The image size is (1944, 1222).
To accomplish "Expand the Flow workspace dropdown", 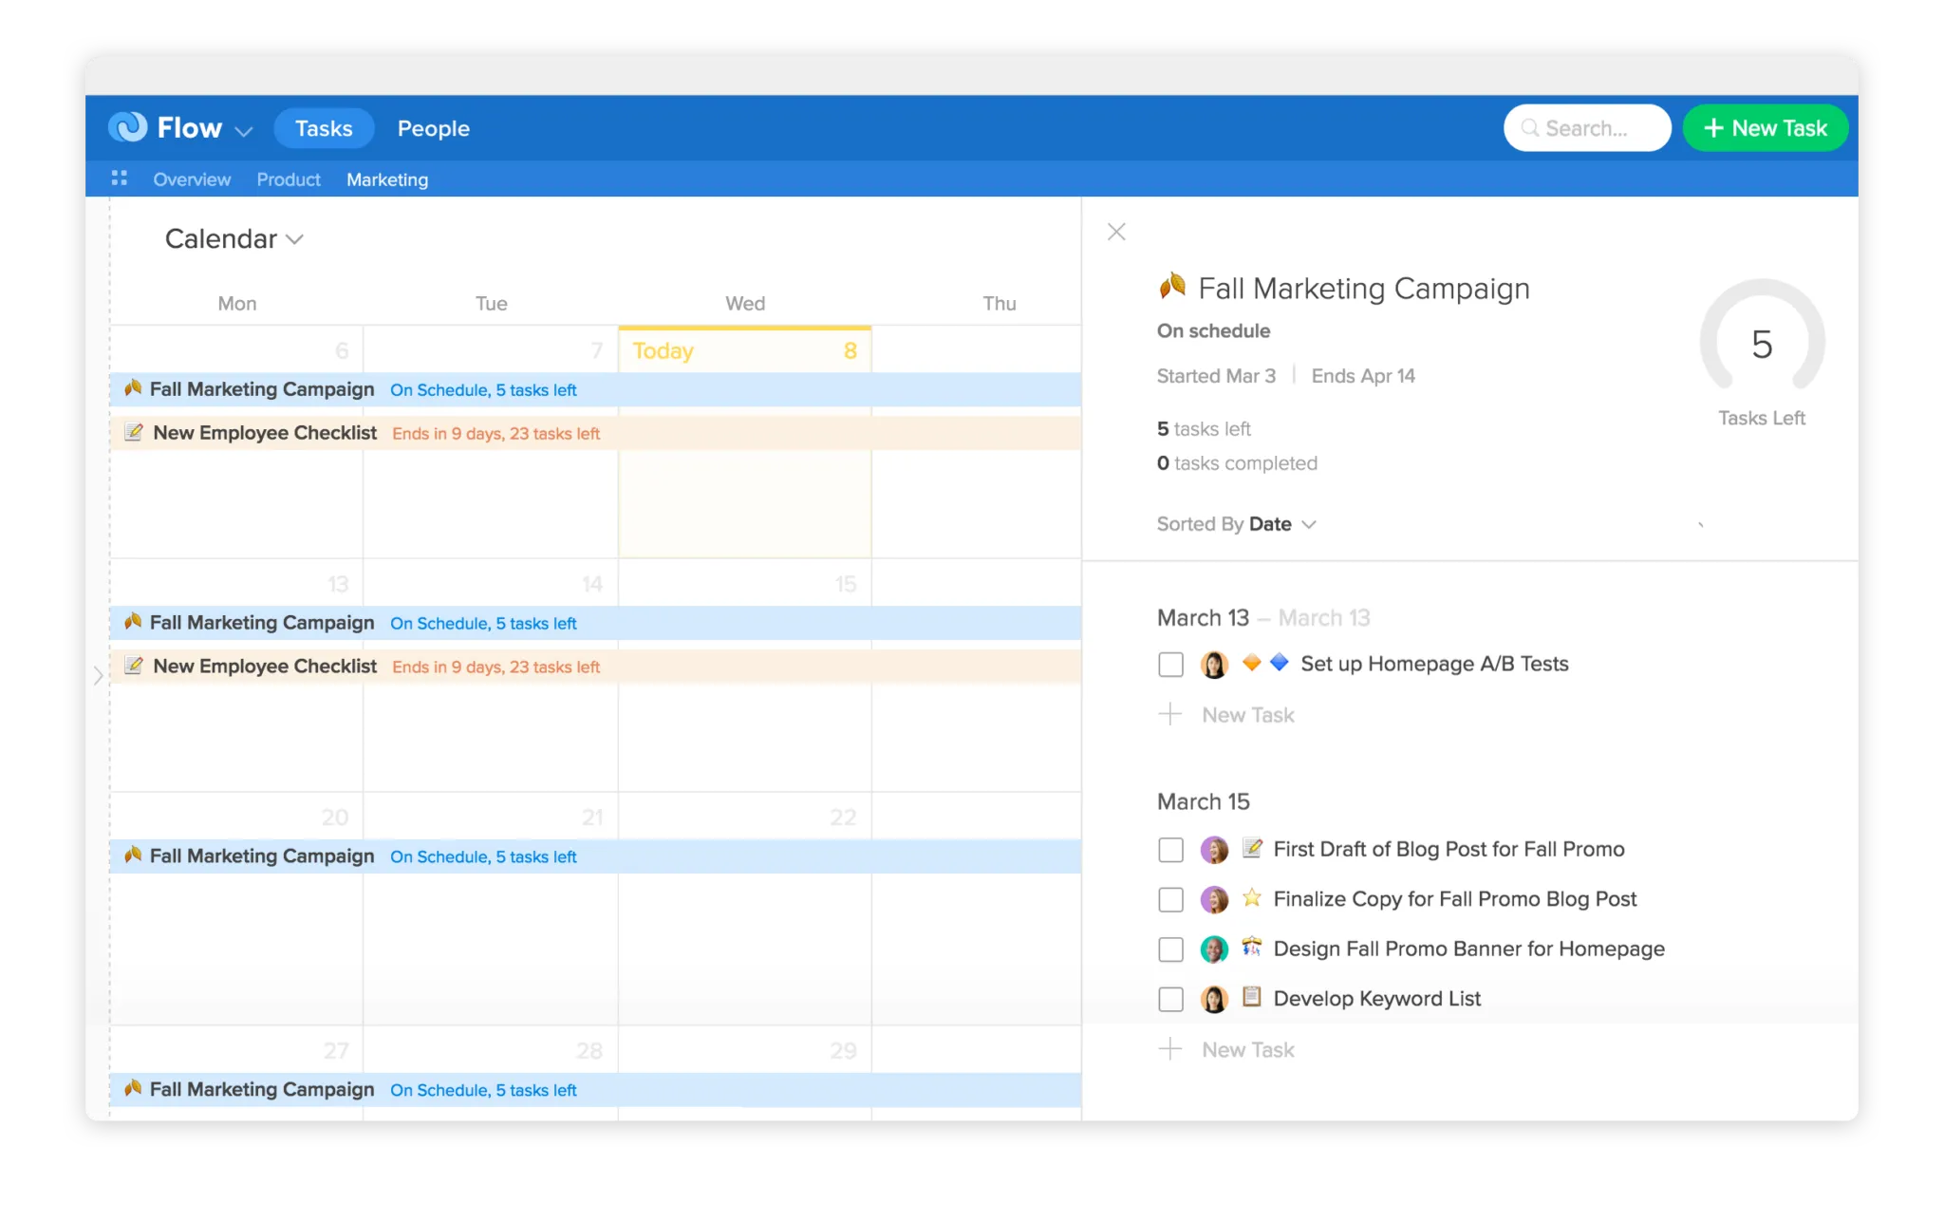I will [x=244, y=130].
